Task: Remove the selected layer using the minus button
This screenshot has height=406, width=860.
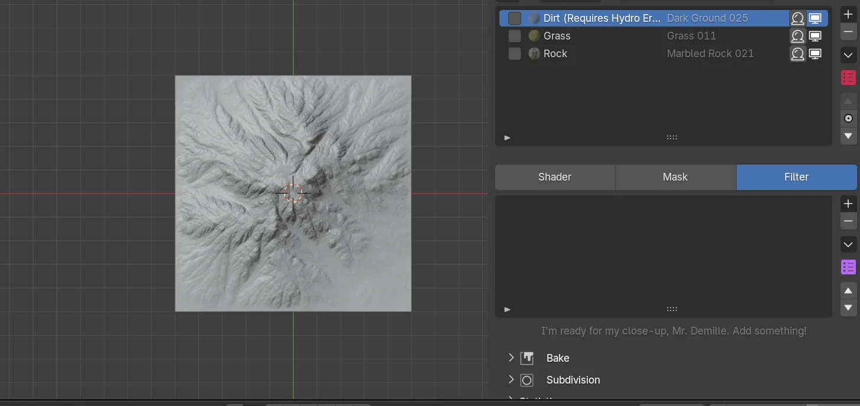Action: pyautogui.click(x=848, y=31)
